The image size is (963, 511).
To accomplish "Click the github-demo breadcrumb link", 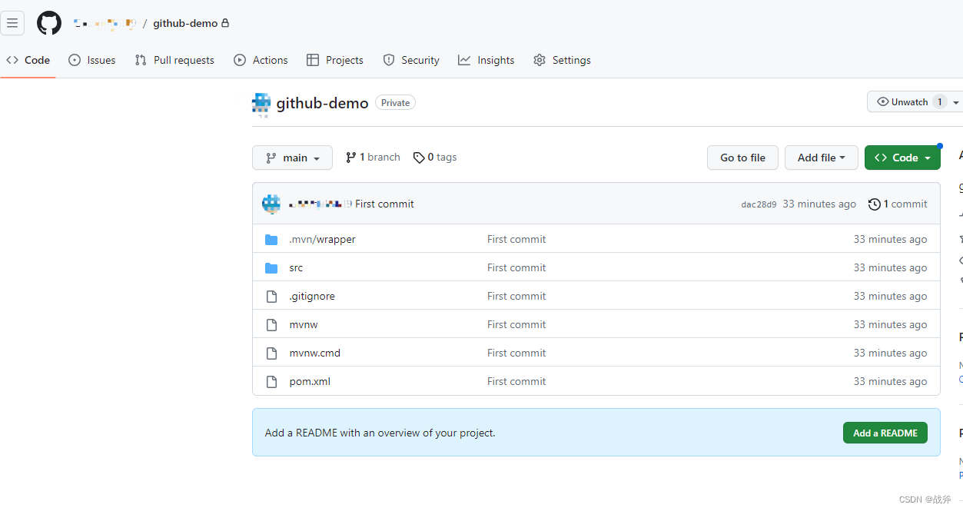I will coord(185,23).
